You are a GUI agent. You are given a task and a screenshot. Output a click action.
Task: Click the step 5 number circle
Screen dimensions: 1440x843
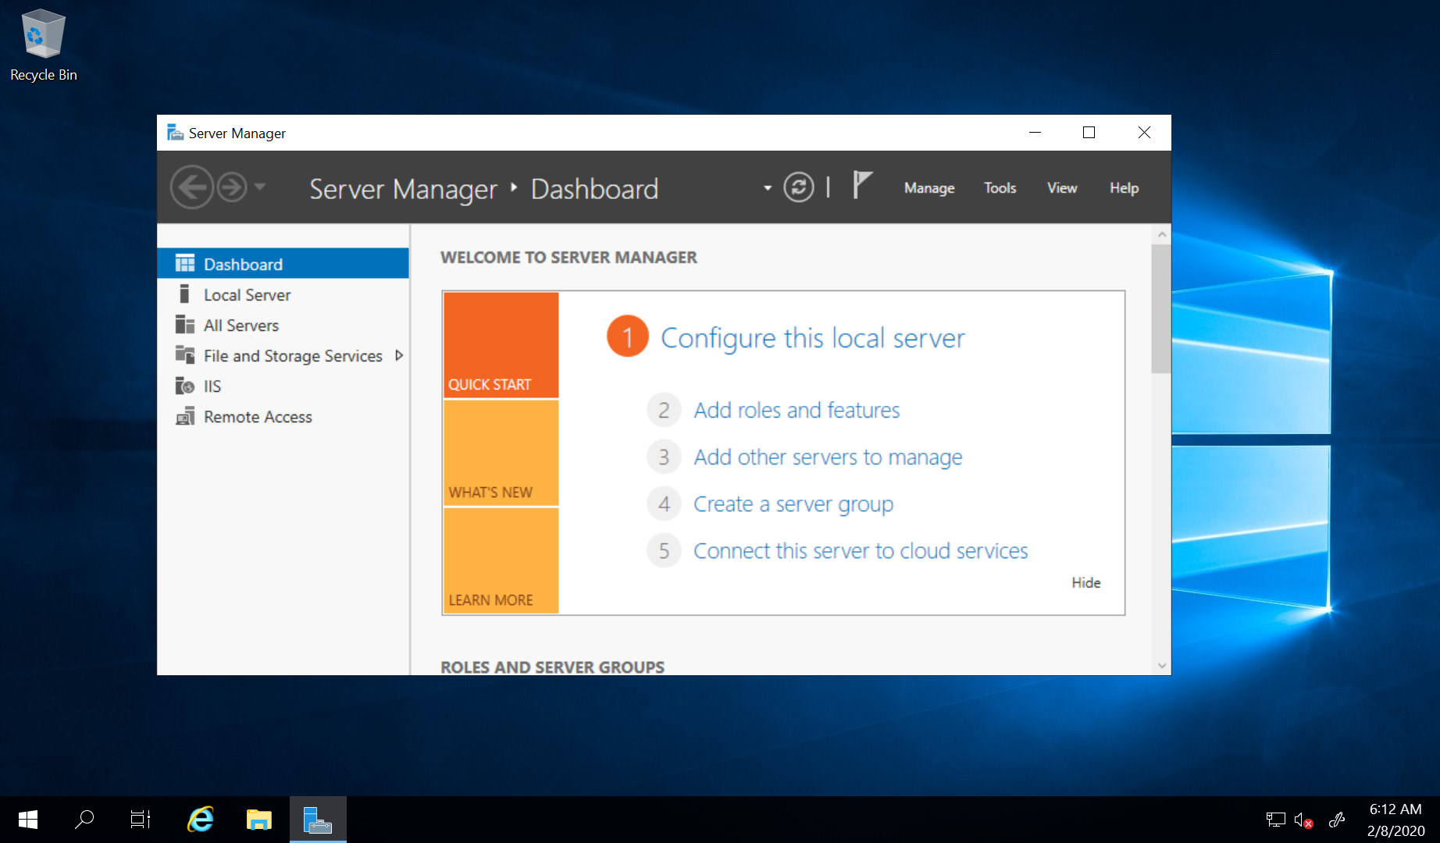[664, 550]
